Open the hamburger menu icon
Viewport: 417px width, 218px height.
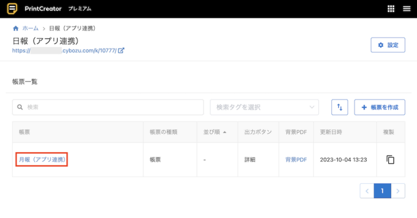406,9
